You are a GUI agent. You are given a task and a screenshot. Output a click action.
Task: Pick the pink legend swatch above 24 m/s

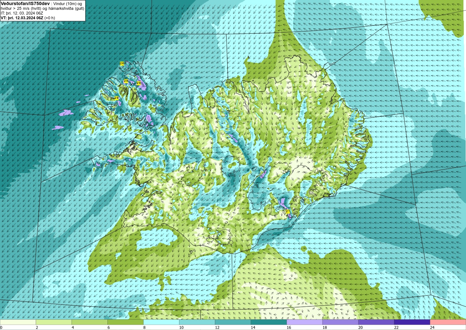coord(448,322)
